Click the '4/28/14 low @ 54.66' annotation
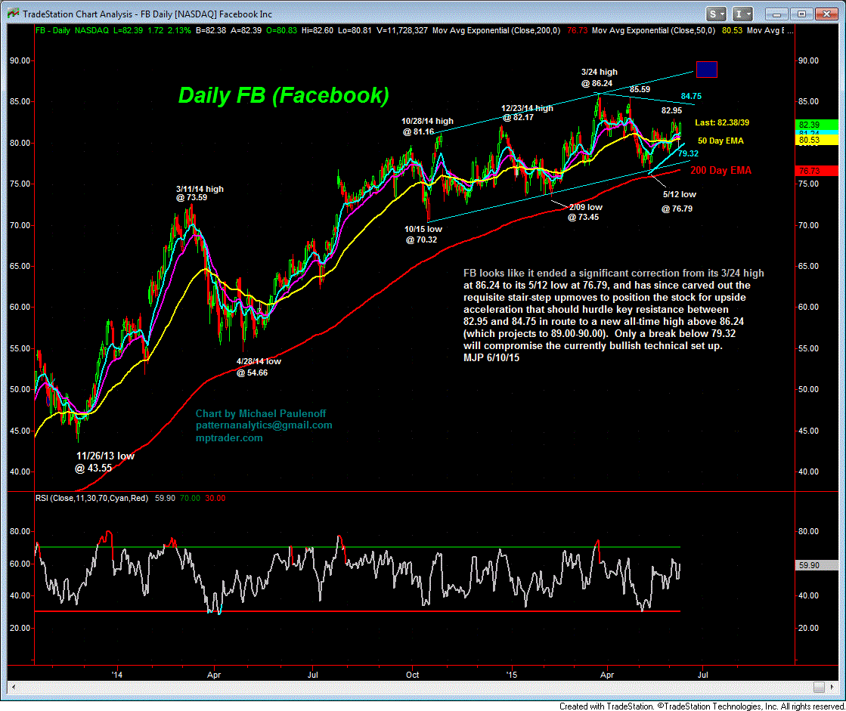The image size is (846, 711). point(259,367)
